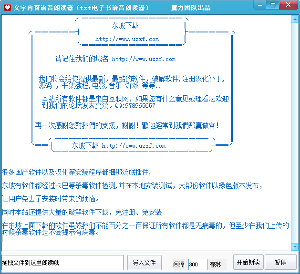Click text line containing QQ:978965657
Screen dimensions: 300x274
pos(98,105)
